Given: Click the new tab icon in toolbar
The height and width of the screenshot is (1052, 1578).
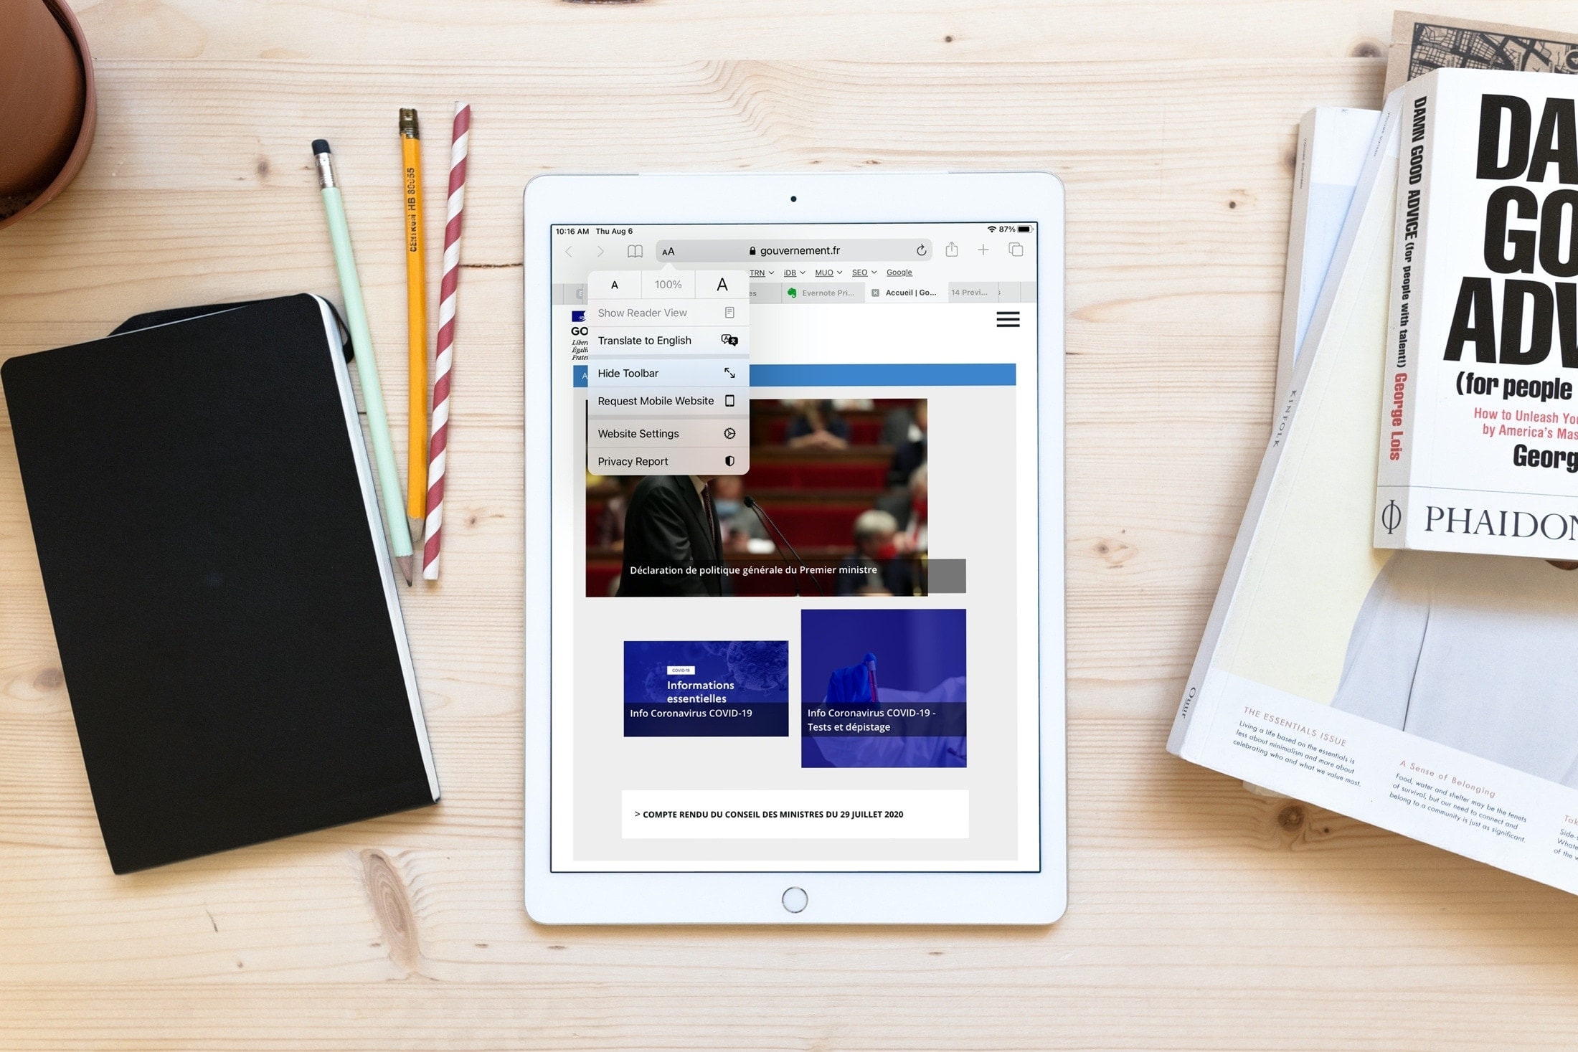Looking at the screenshot, I should tap(984, 249).
